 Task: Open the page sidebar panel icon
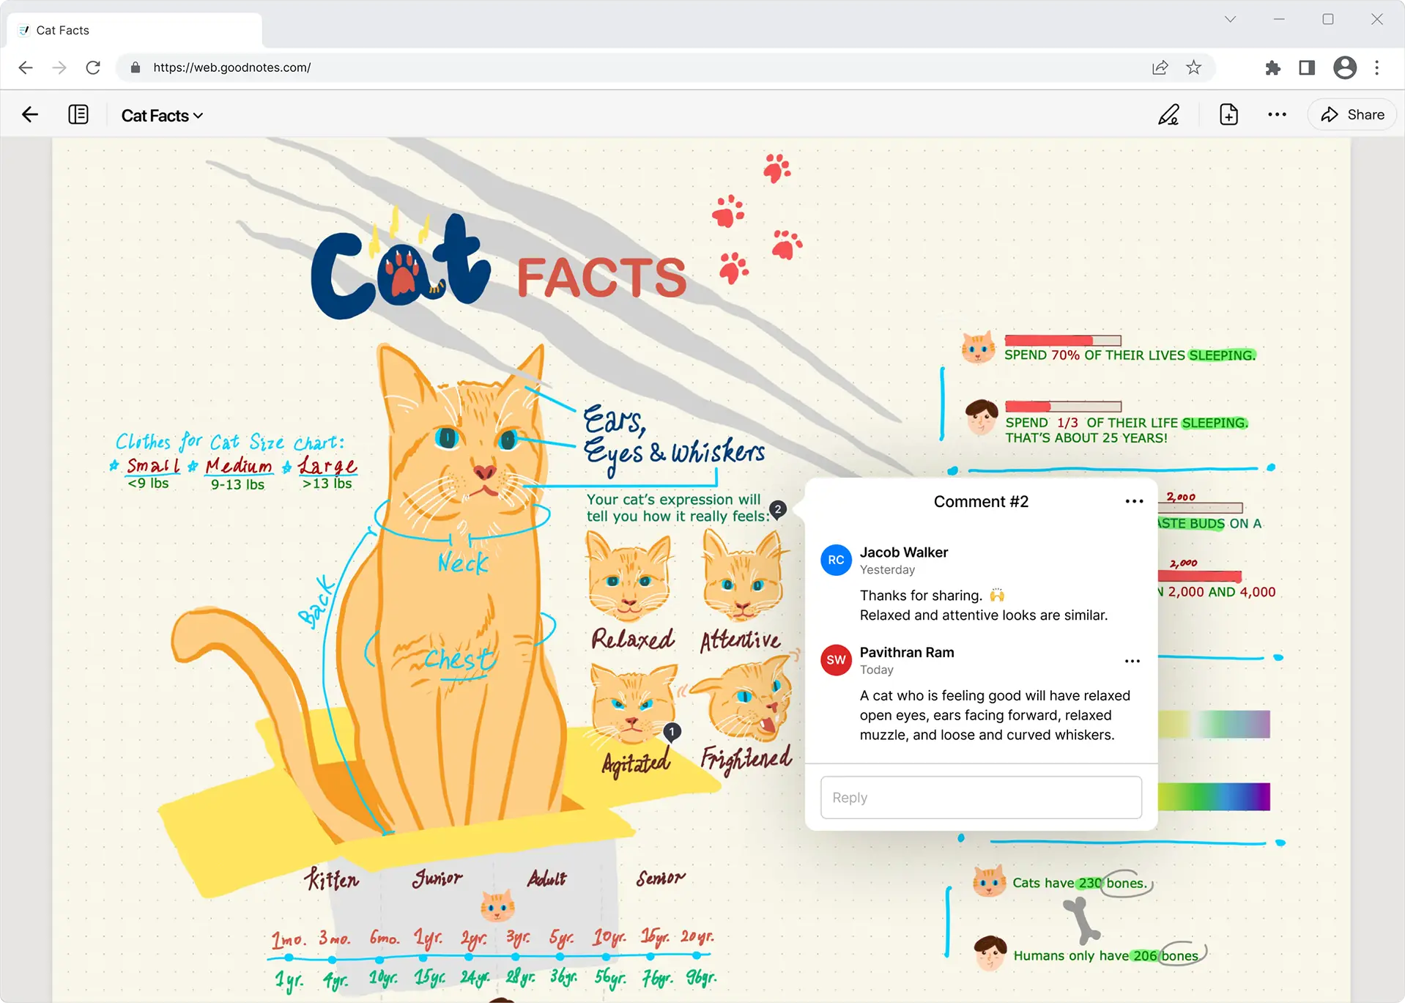click(78, 114)
